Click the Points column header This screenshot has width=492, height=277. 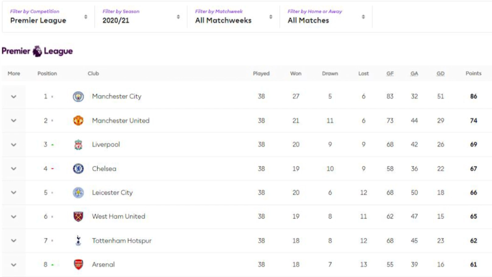pyautogui.click(x=473, y=73)
